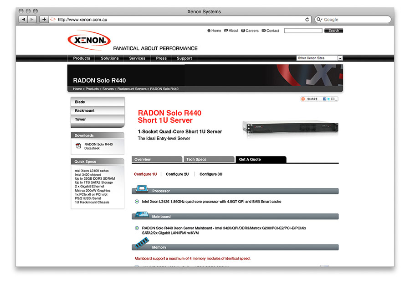Share the page on Twitter
The width and height of the screenshot is (410, 281).
click(x=328, y=99)
